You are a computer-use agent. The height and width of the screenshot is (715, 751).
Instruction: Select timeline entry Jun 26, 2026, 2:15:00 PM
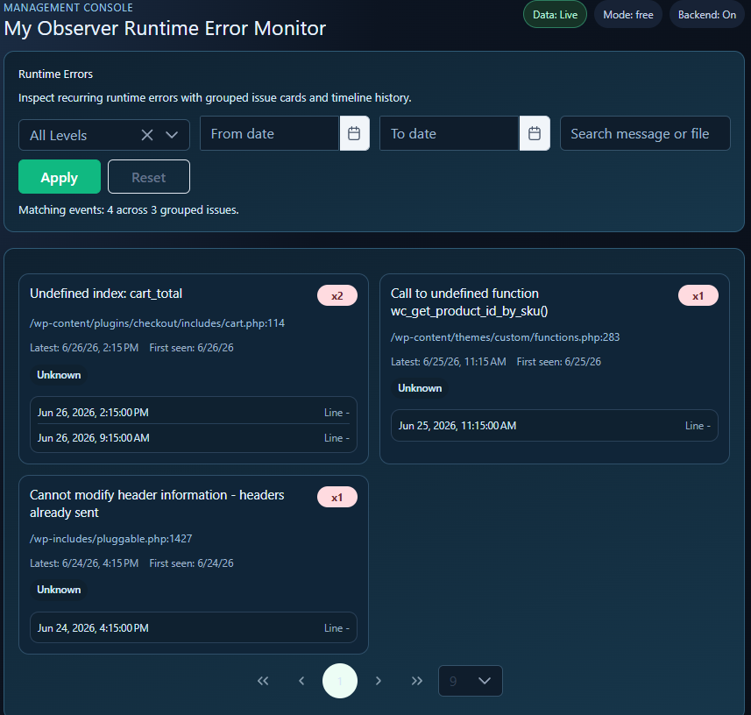coord(194,412)
